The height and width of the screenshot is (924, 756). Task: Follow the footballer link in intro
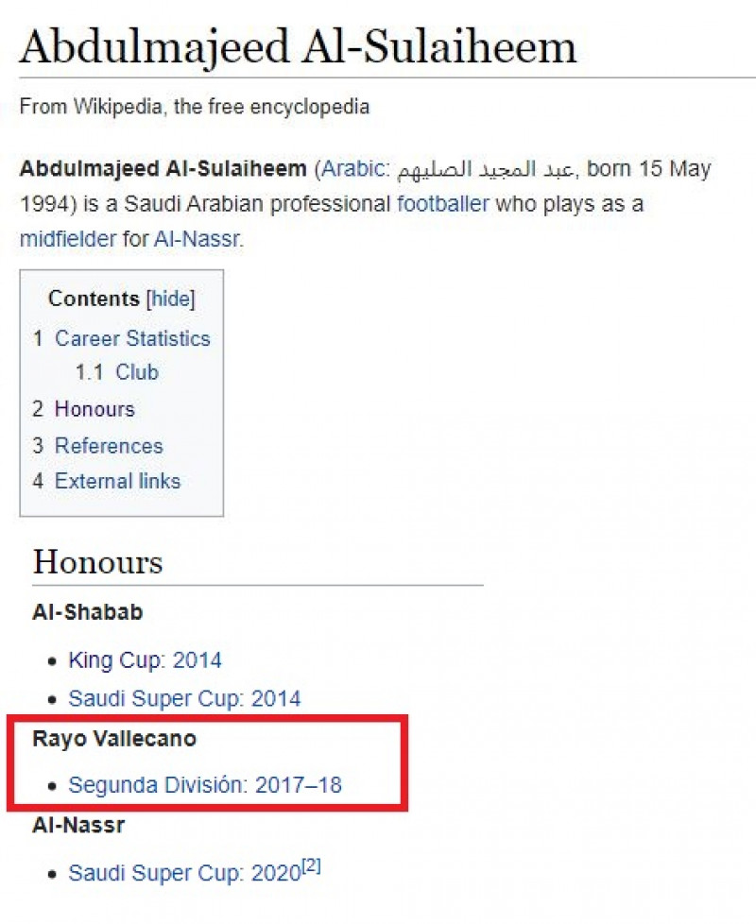click(x=443, y=203)
